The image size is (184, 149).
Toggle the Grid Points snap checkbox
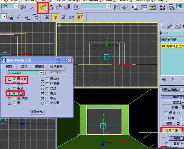point(14,79)
